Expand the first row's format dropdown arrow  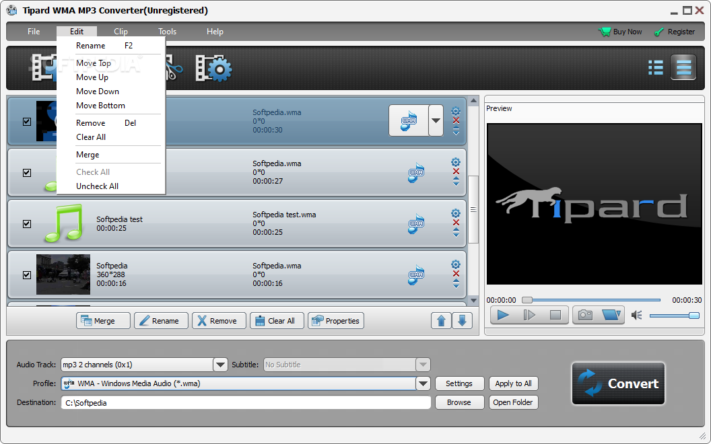tap(436, 120)
